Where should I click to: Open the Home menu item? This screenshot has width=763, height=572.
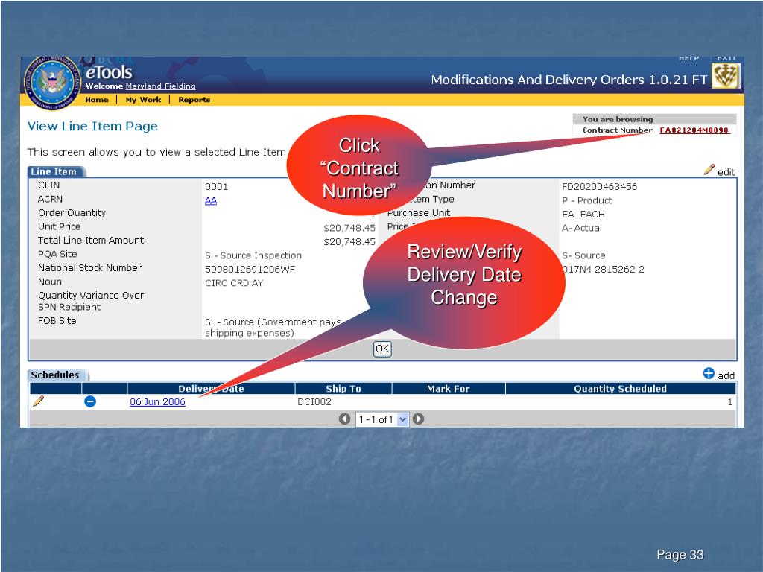pos(96,100)
